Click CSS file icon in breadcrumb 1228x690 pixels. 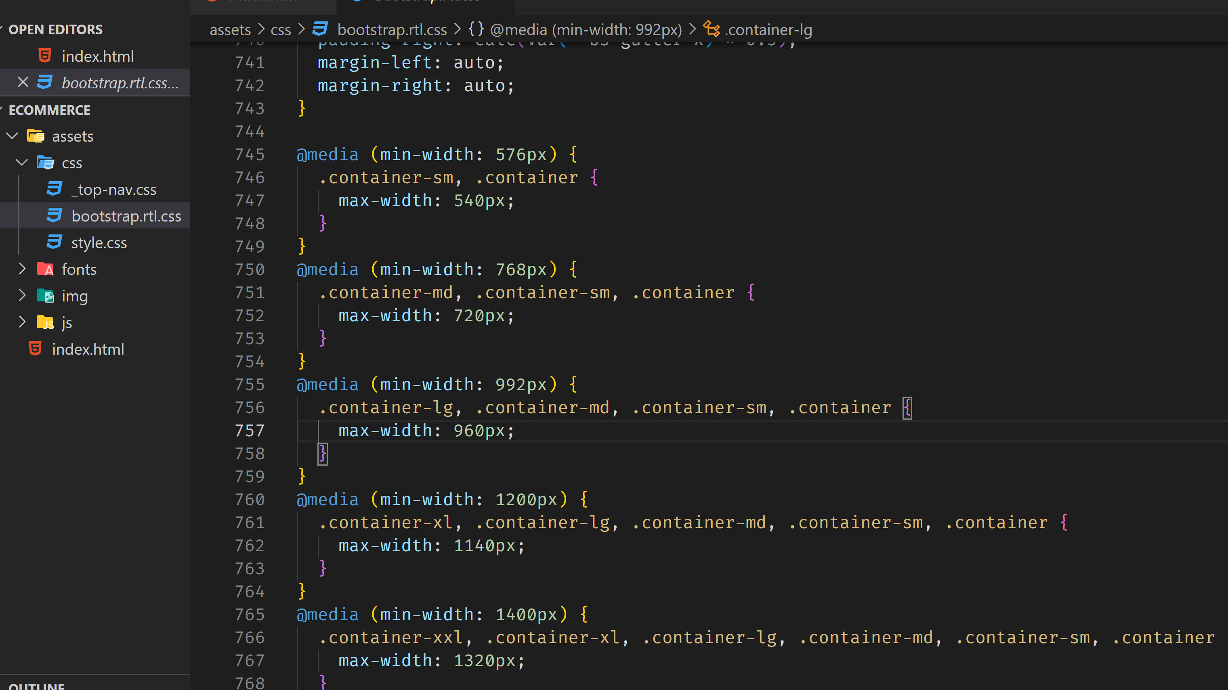pos(320,29)
